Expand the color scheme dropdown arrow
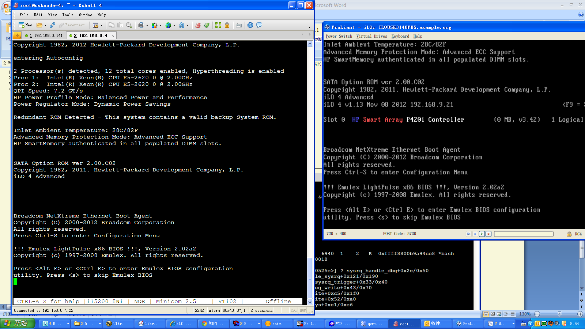The height and width of the screenshot is (329, 585). [x=161, y=26]
